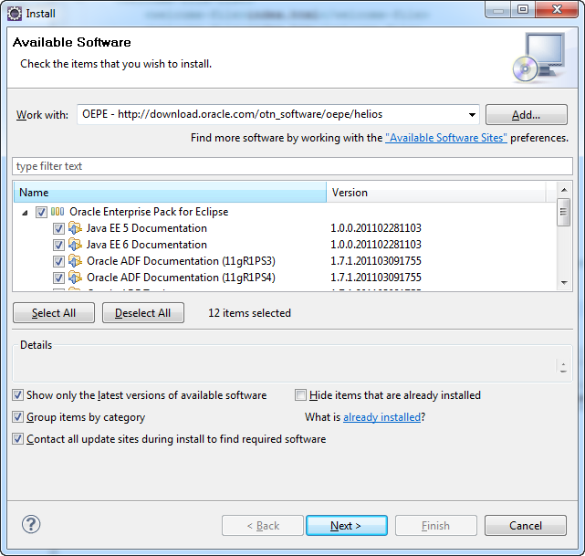Select Oracle Enterprise Pack for Eclipse label
Viewport: 585px width, 556px height.
[x=149, y=212]
